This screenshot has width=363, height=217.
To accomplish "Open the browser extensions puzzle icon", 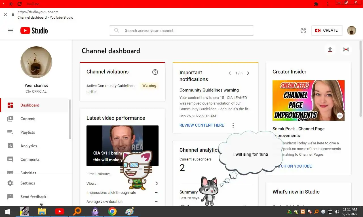I will click(x=316, y=4).
